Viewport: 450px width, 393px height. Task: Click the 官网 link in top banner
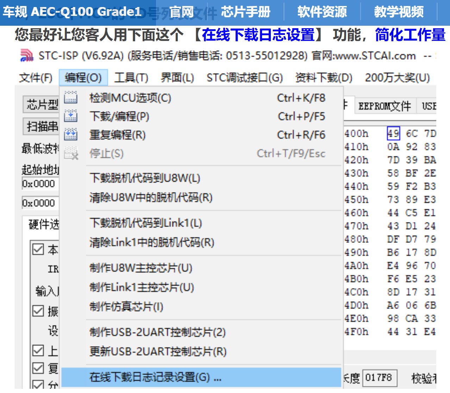point(182,12)
